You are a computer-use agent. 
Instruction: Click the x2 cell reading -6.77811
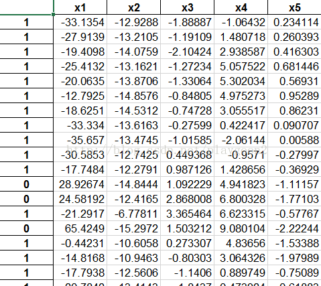point(134,214)
